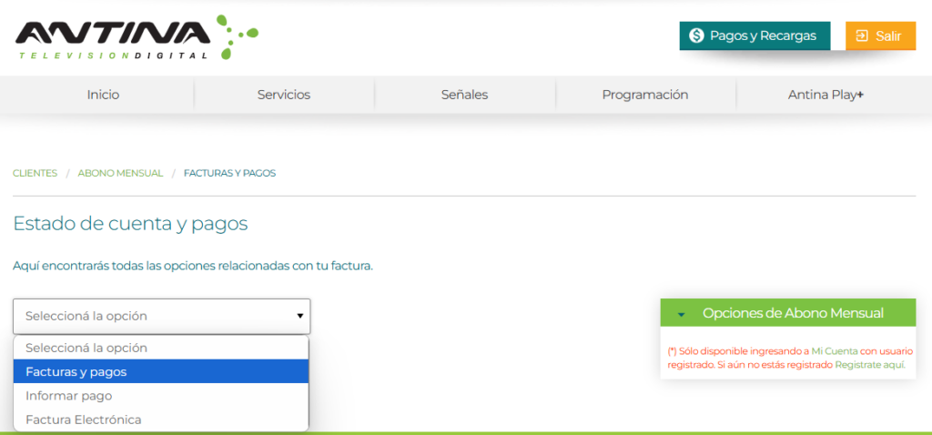
Task: Open the Servicios navigation item
Action: 284,95
